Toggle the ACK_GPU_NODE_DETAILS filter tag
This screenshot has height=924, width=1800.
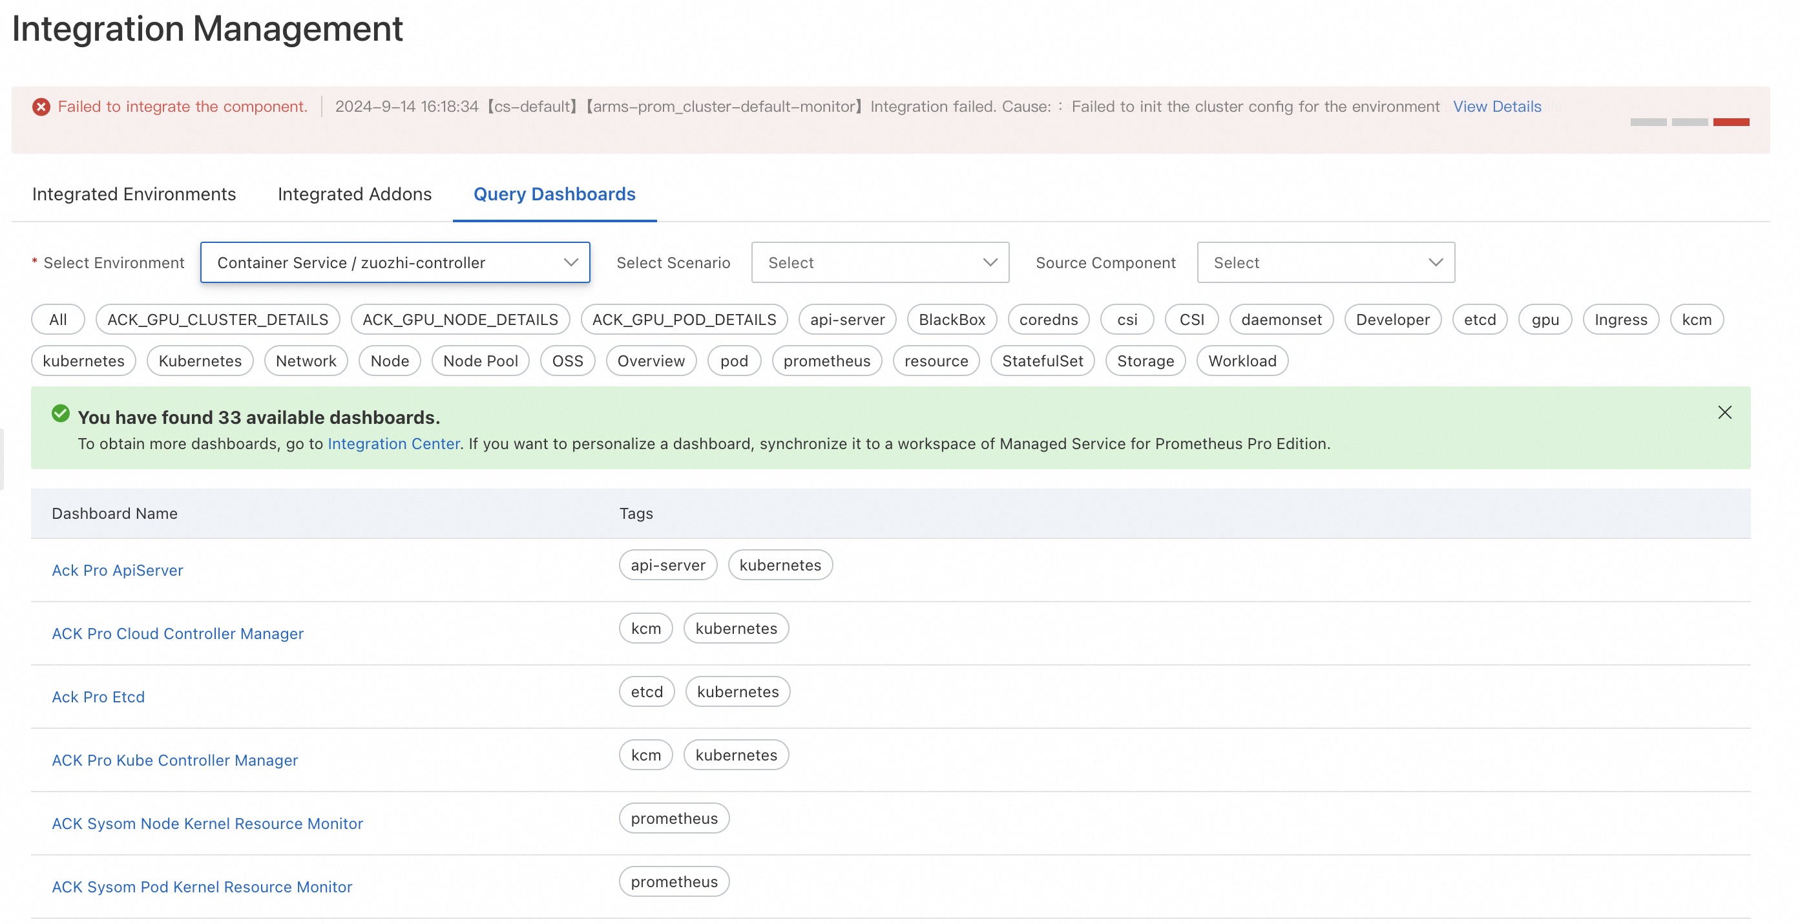click(x=460, y=319)
